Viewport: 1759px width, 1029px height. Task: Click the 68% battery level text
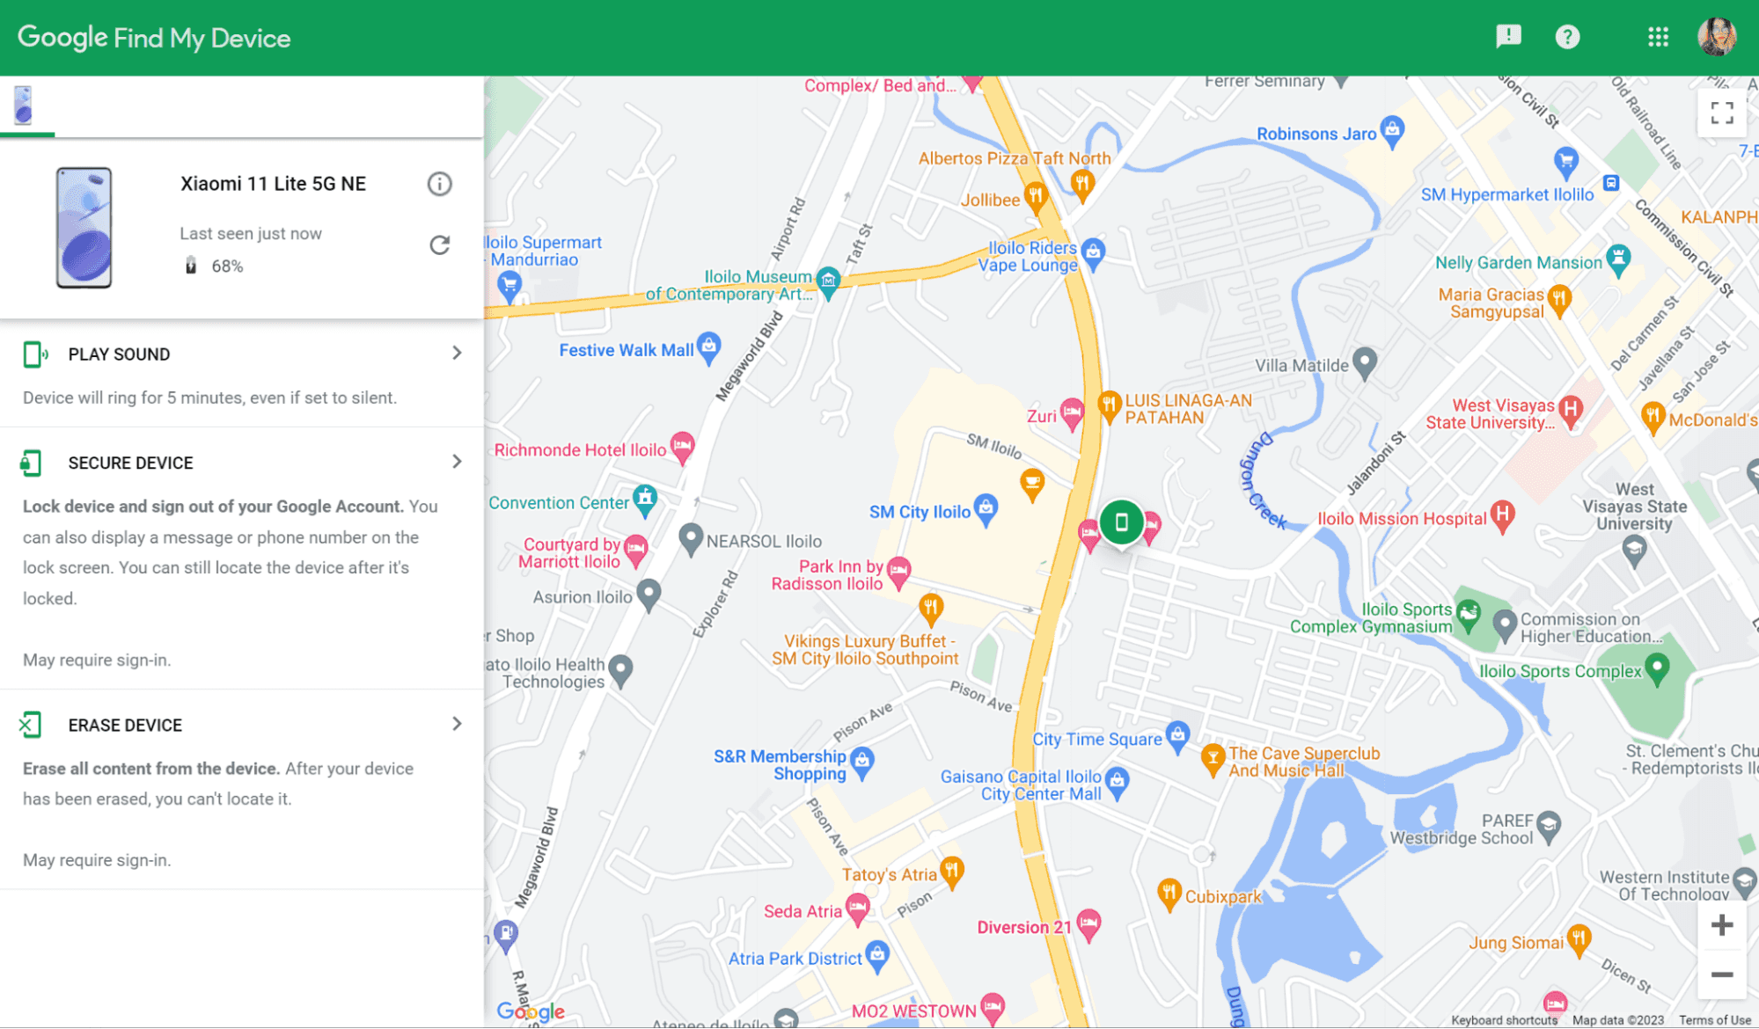click(x=227, y=266)
